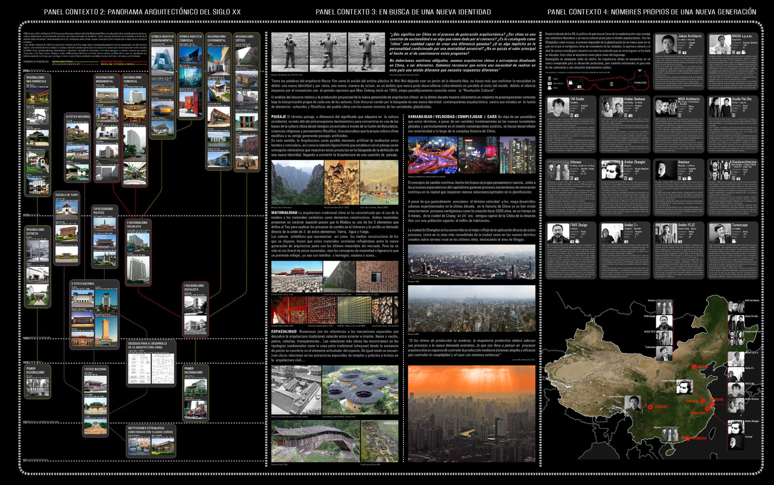This screenshot has height=485, width=774.
Task: Click the Nanjing red circle map marker
Action: pos(702,401)
